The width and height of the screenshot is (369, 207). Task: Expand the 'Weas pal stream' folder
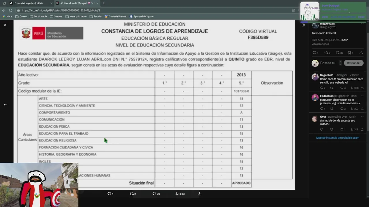76,16
